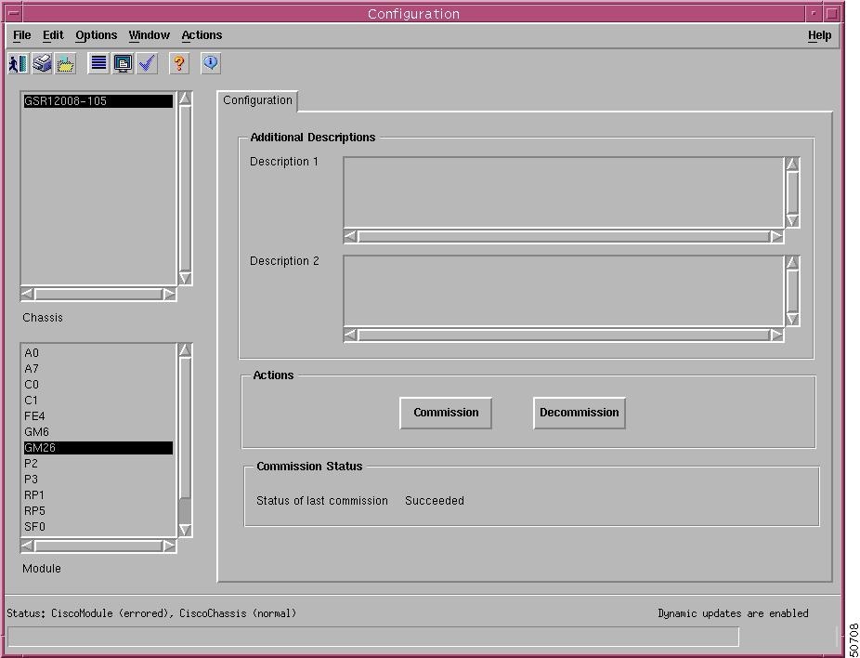Image resolution: width=860 pixels, height=658 pixels.
Task: Open the Help menu
Action: (819, 35)
